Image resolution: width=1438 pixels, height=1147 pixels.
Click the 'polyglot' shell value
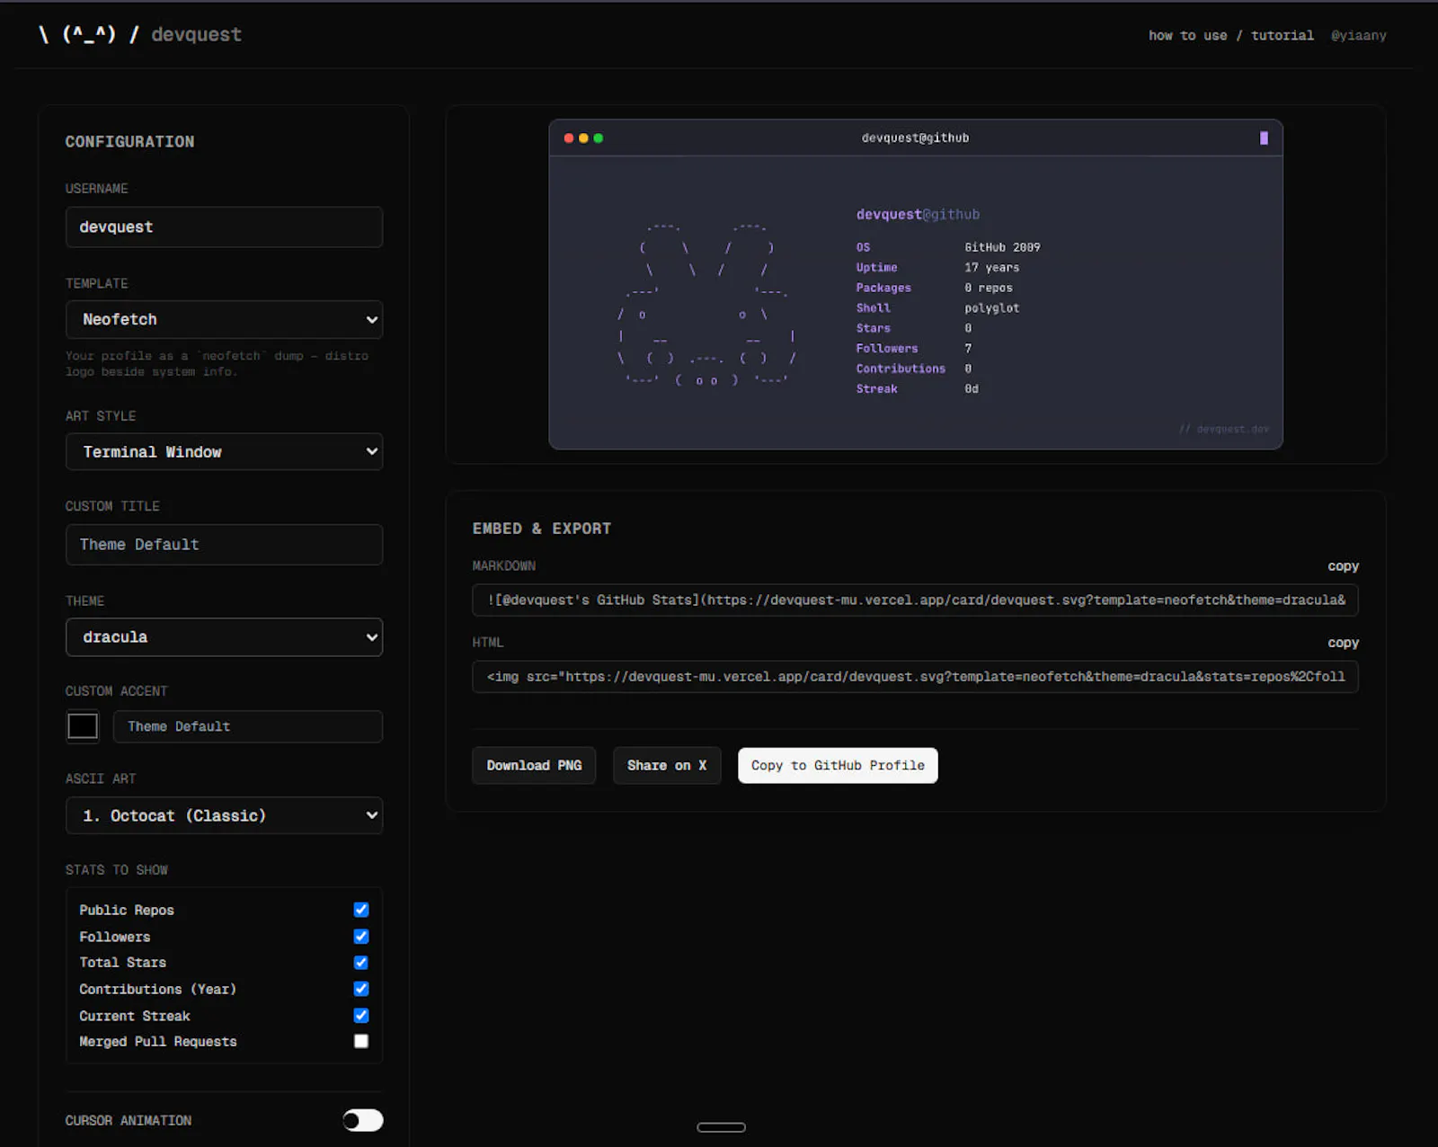click(x=991, y=308)
